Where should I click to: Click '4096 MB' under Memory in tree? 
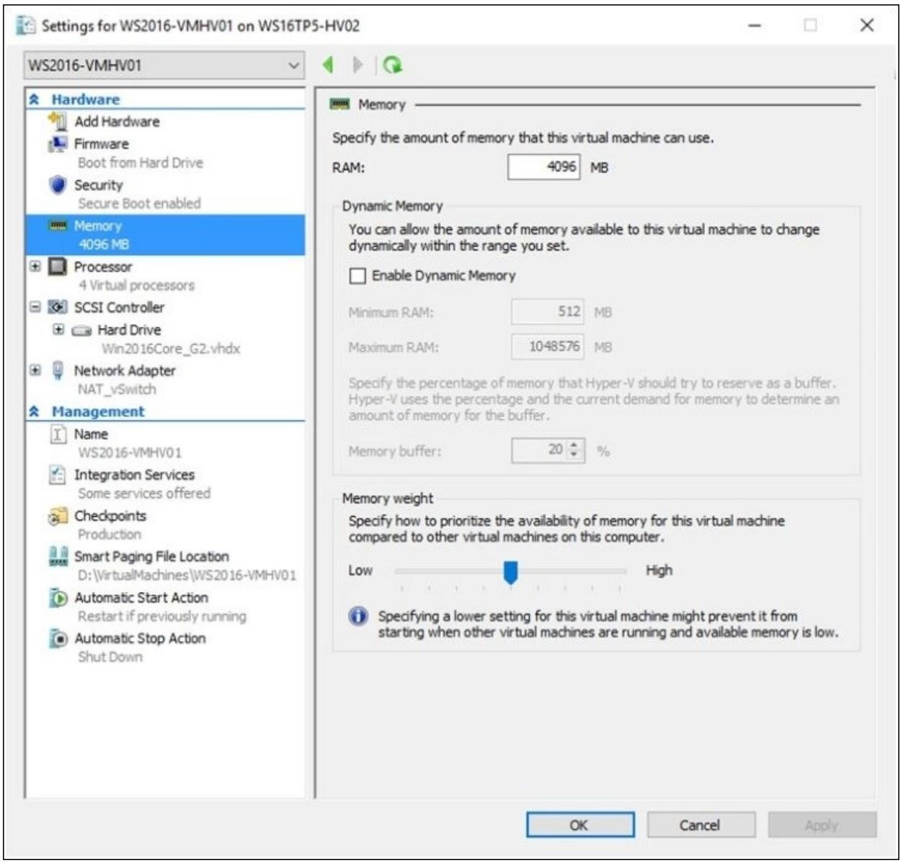pos(104,244)
